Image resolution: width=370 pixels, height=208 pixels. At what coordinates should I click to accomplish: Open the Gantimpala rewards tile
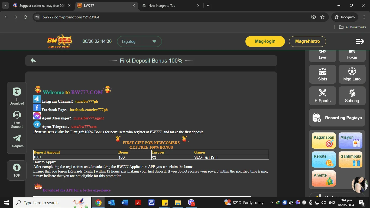pyautogui.click(x=350, y=160)
